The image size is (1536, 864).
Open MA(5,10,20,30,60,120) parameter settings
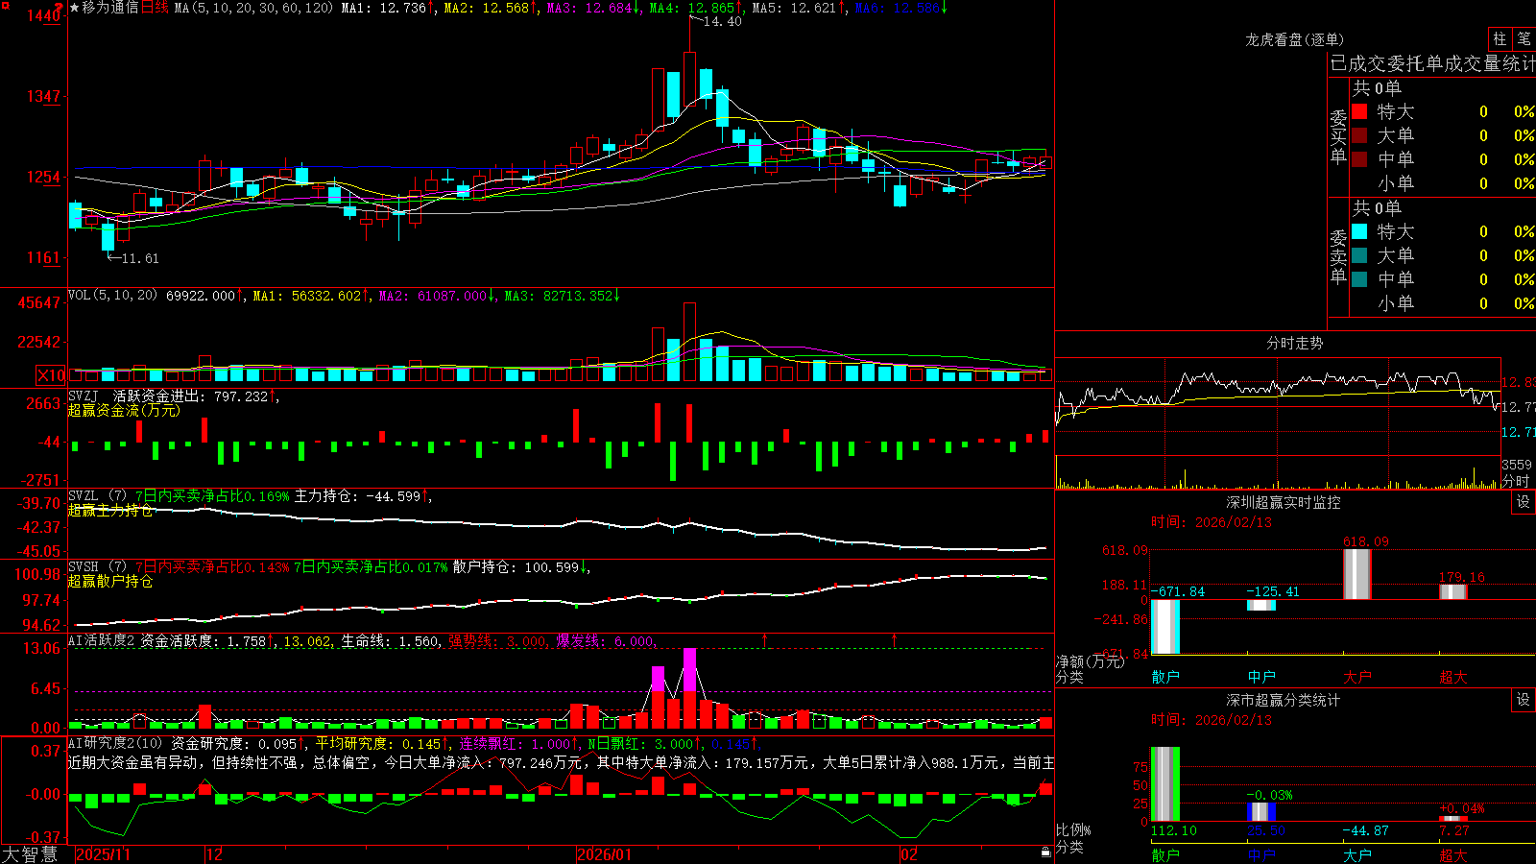(x=253, y=8)
